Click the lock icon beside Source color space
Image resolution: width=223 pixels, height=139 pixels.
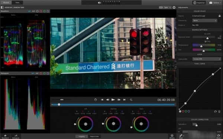(x=219, y=16)
